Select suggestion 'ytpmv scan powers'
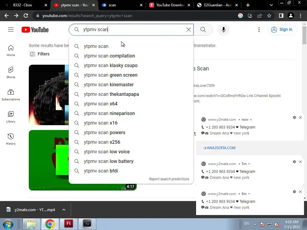This screenshot has width=307, height=230. (x=131, y=133)
